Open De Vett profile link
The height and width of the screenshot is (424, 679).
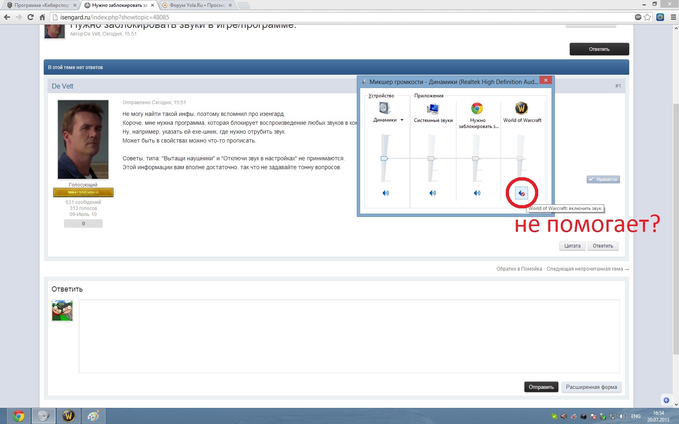click(63, 86)
